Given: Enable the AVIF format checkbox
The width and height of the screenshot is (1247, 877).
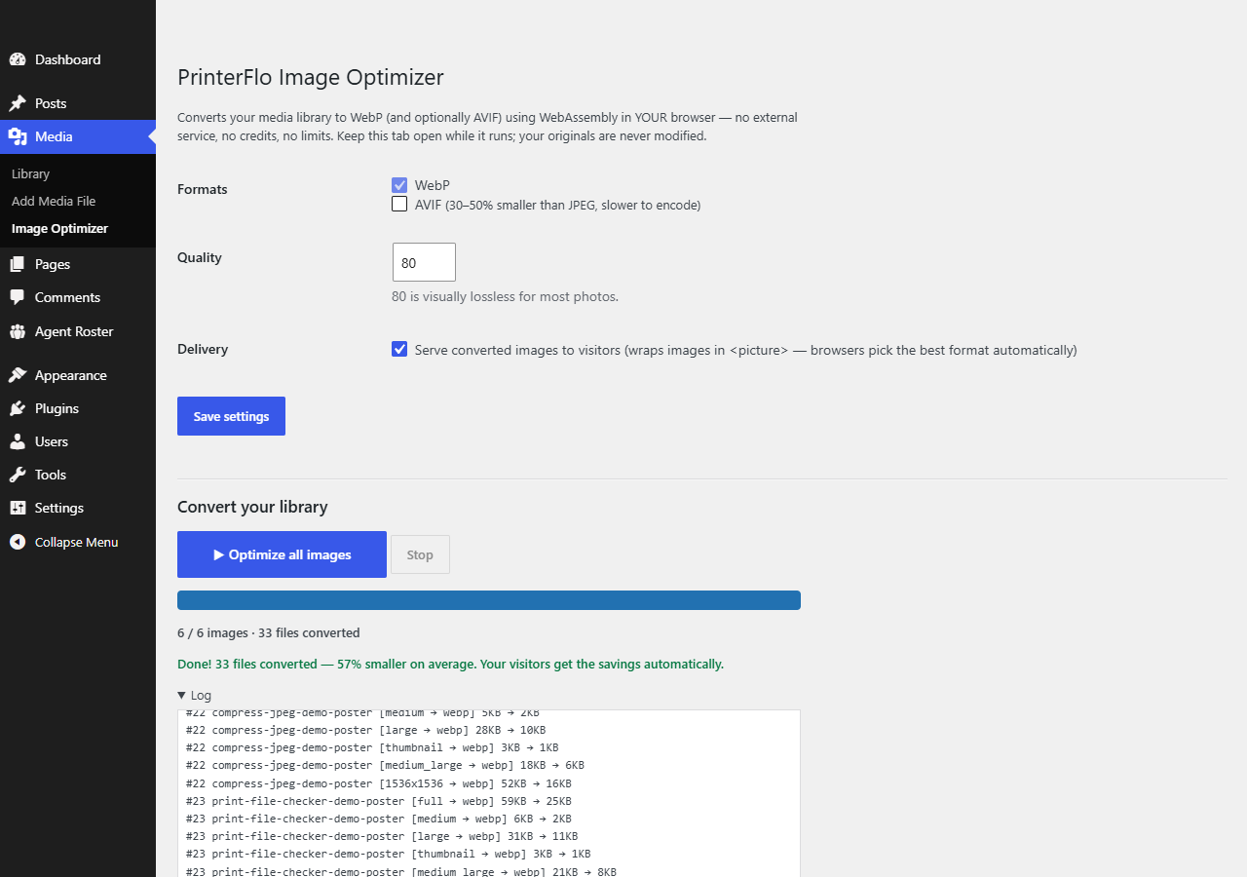Looking at the screenshot, I should click(399, 205).
